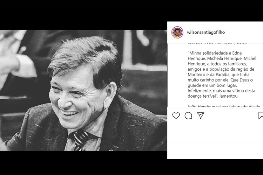The width and height of the screenshot is (263, 175).
Task: Save the post with the bookmark icon
Action: (x=261, y=115)
